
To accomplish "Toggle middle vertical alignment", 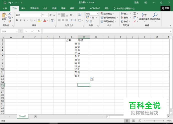I will click(63, 15).
